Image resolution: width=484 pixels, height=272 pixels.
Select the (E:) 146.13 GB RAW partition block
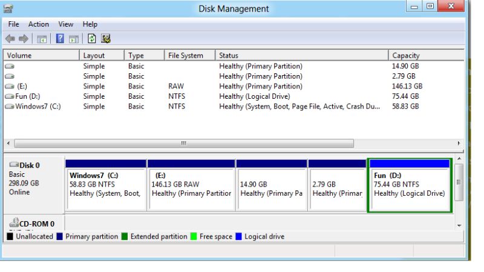pyautogui.click(x=191, y=185)
